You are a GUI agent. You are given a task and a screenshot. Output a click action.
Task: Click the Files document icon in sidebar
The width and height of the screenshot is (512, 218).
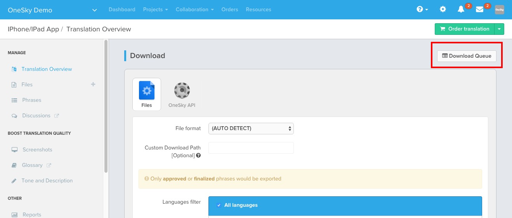(14, 84)
